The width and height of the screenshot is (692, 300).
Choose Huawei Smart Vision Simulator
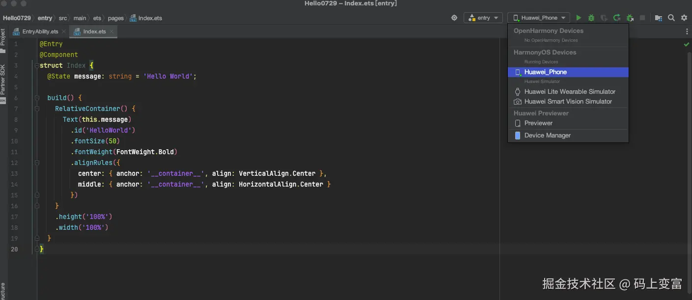click(568, 102)
